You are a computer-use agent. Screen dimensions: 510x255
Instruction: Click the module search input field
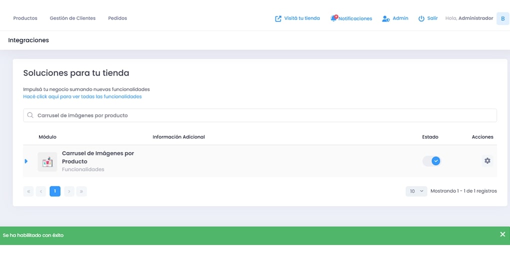point(260,115)
